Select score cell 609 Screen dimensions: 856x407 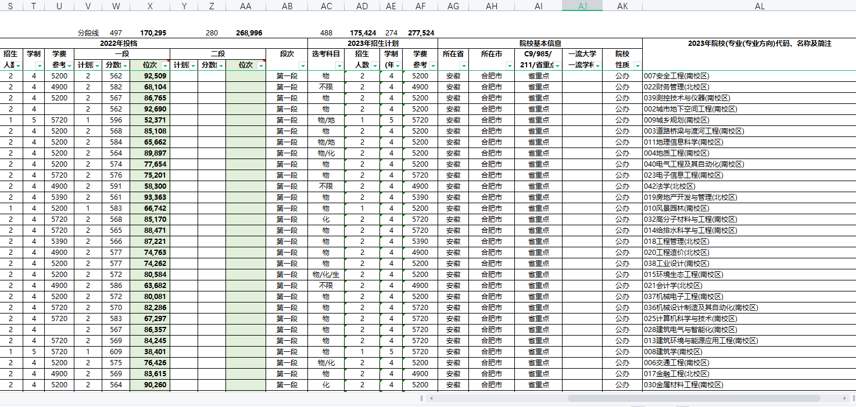(116, 352)
